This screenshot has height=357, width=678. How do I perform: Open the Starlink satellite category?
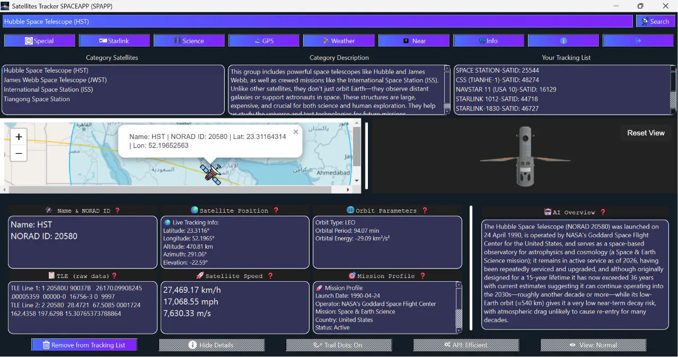pos(115,41)
